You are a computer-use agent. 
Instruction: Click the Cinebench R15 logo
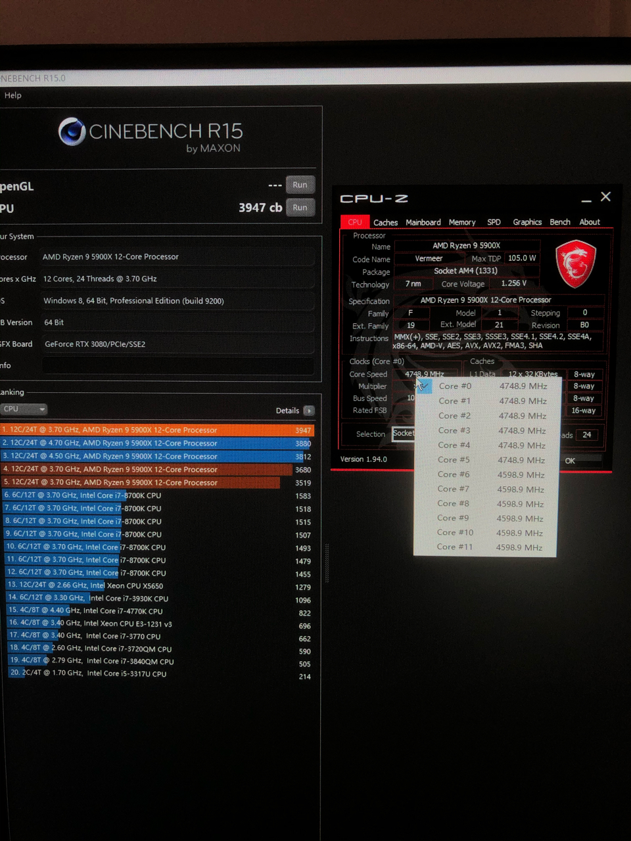point(71,131)
